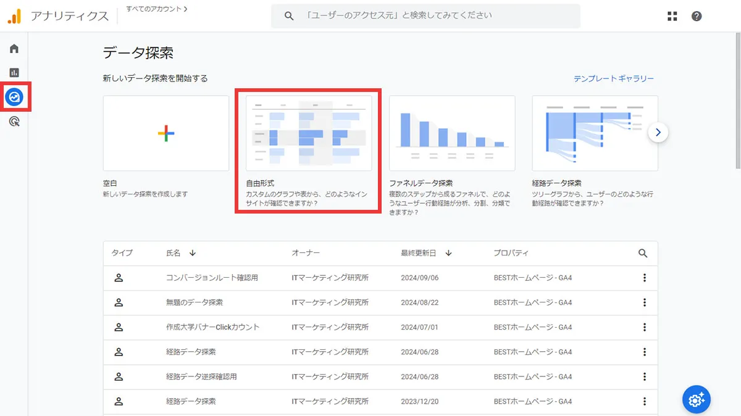This screenshot has height=416, width=741.
Task: Select the 空白 blank exploration template
Action: click(x=165, y=133)
